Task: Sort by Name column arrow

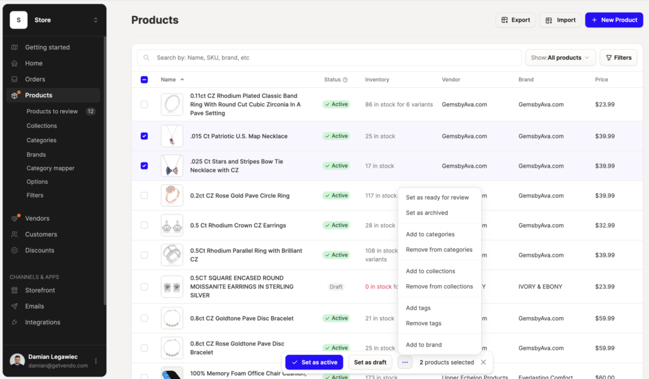Action: (x=182, y=79)
